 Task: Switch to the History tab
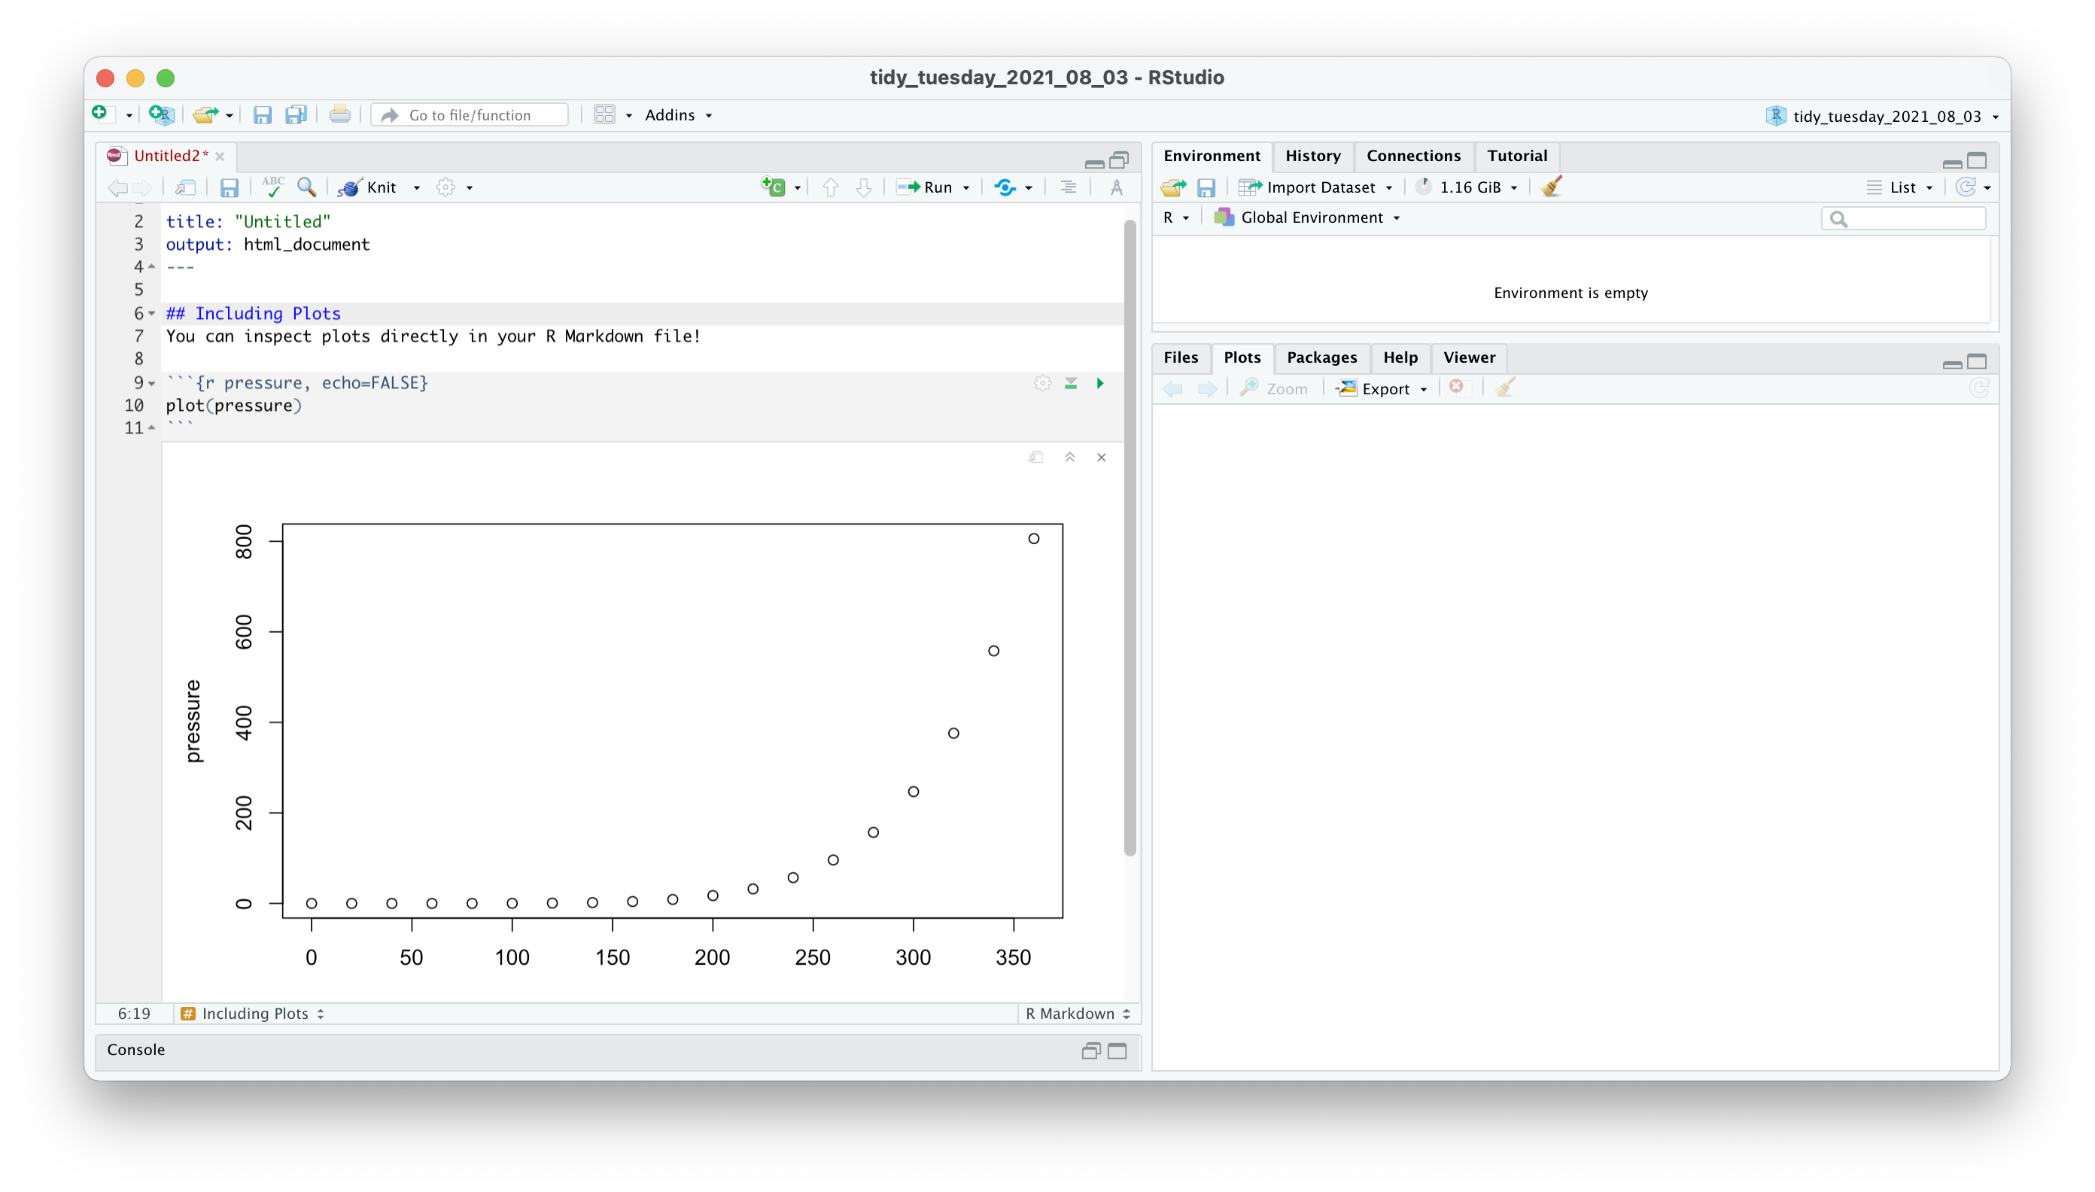pyautogui.click(x=1312, y=156)
